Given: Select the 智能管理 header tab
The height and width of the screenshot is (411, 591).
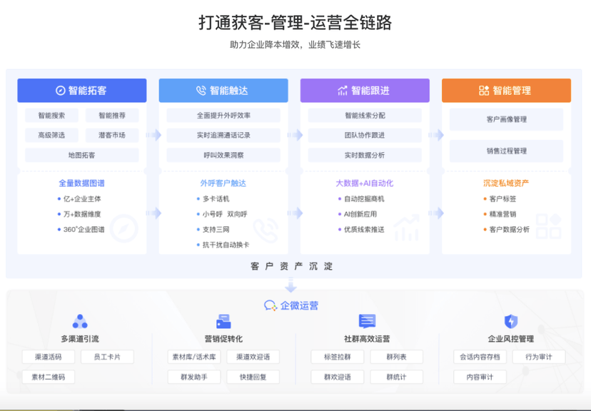Looking at the screenshot, I should [x=506, y=91].
